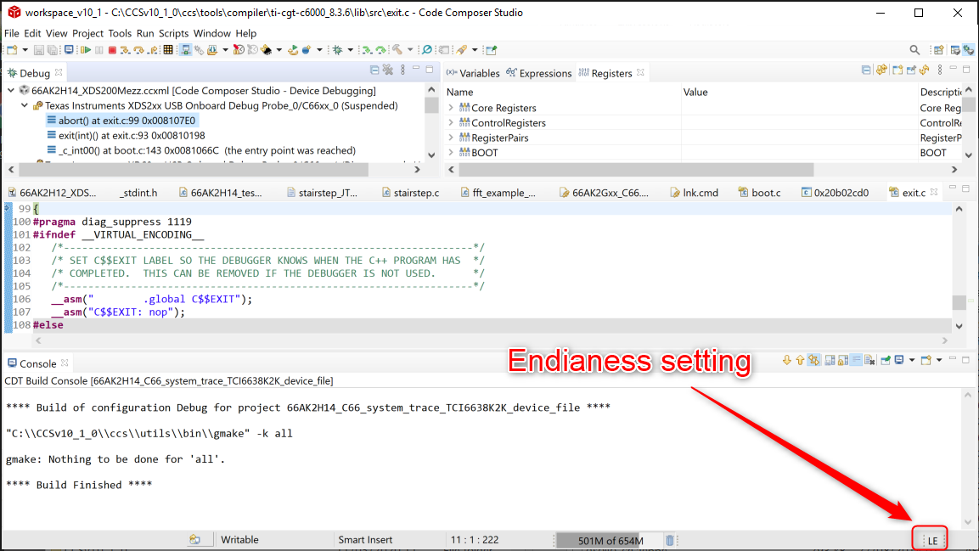Click the editor vertical scrollbar down arrow
The width and height of the screenshot is (979, 551).
pos(959,326)
